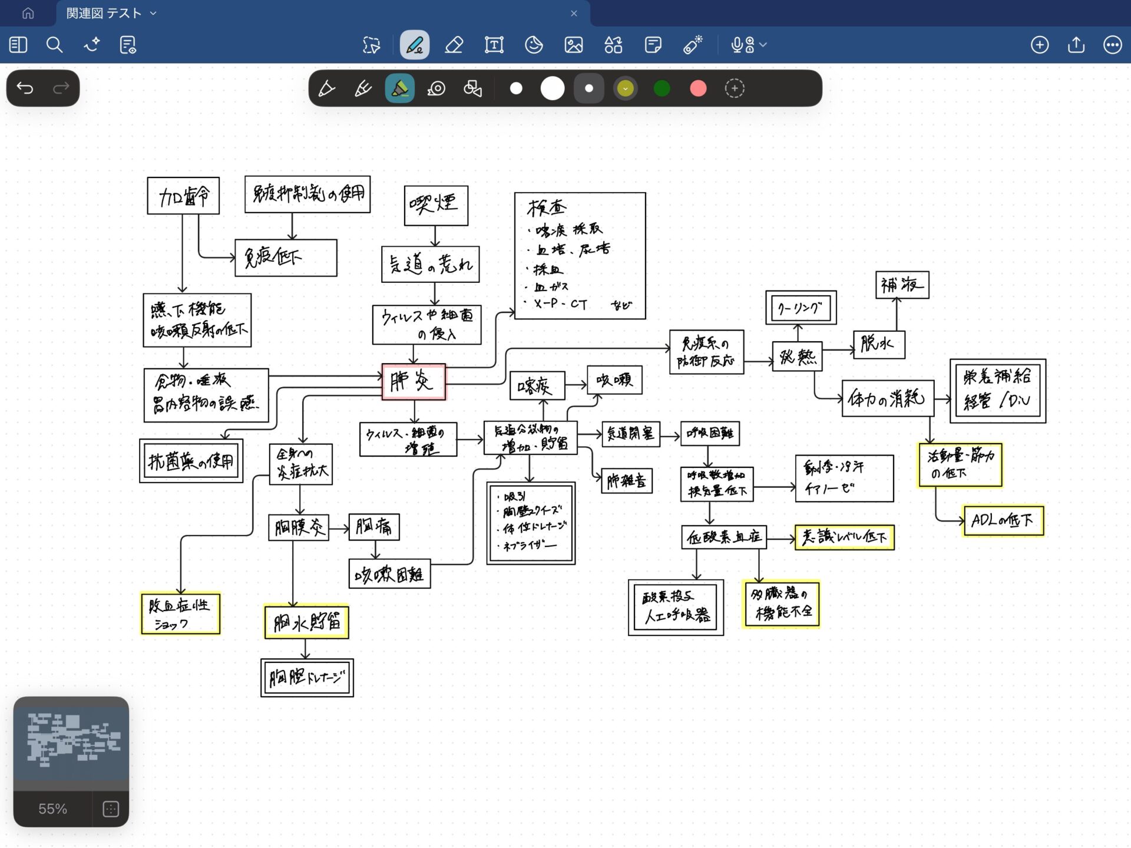Open the search magnifier
The image size is (1131, 848).
pos(54,45)
